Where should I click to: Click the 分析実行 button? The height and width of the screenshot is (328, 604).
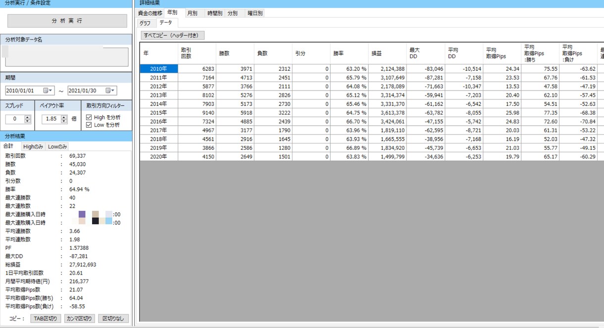tap(67, 21)
